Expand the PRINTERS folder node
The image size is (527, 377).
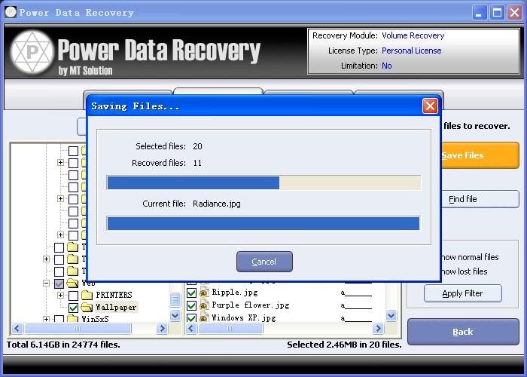[x=60, y=296]
